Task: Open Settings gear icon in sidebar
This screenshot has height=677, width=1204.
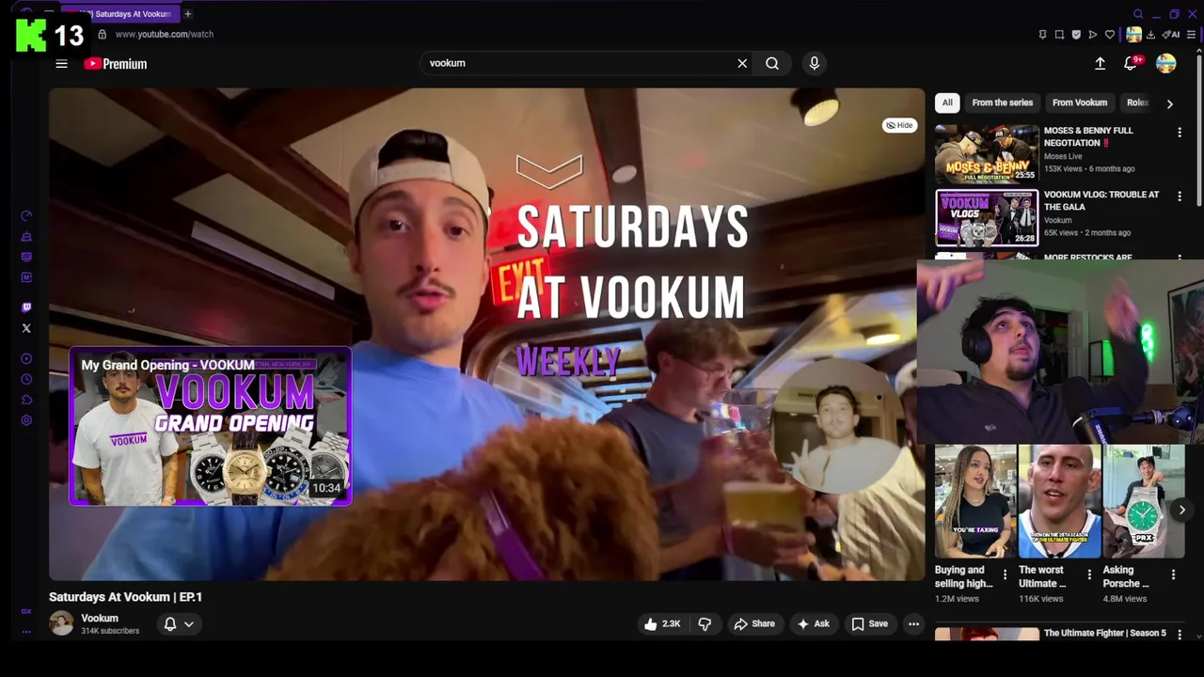Action: (x=26, y=420)
